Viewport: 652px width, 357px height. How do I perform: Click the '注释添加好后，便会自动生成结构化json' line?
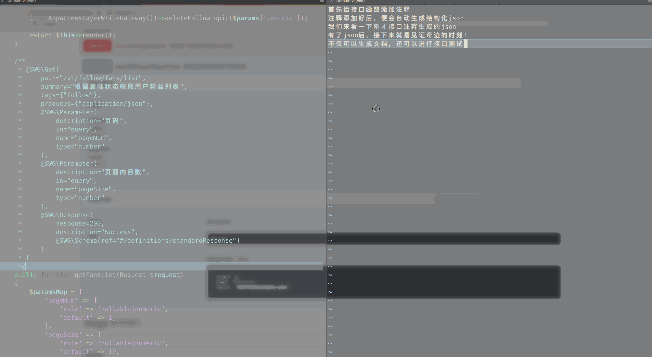point(396,18)
